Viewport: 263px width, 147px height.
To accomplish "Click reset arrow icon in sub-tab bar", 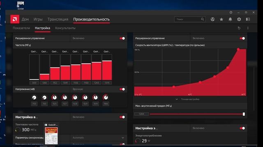I will point(239,28).
